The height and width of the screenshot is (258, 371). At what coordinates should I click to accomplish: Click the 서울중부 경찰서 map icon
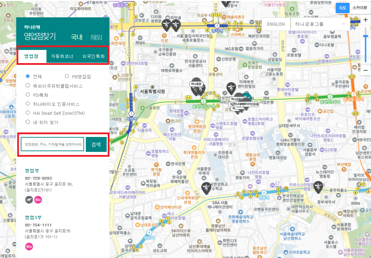(310, 145)
